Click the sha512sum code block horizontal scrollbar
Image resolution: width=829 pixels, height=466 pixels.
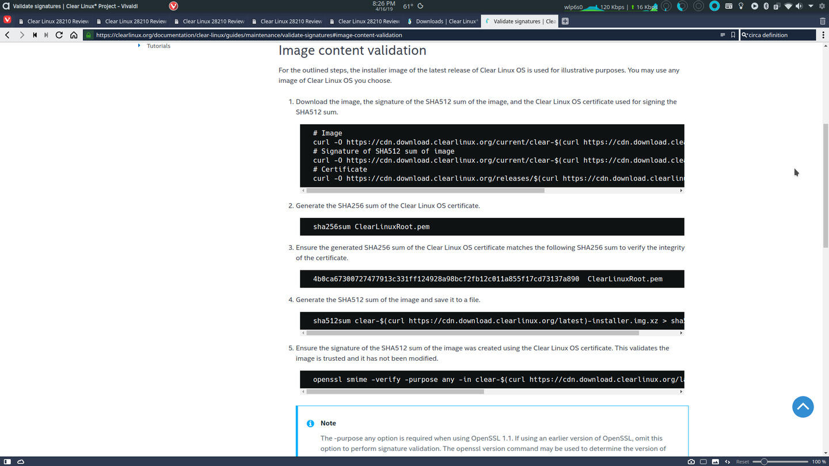pos(473,333)
